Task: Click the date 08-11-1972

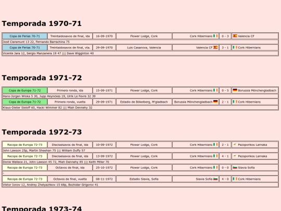Action: click(104, 179)
